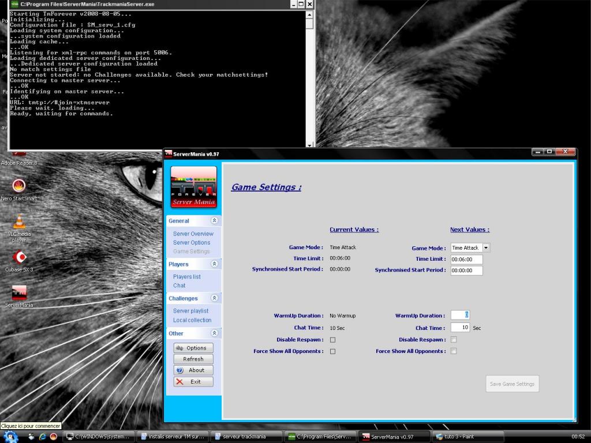Screen dimensions: 591x443
Task: Enable Disable Respawn under Next Values
Action: (x=454, y=339)
